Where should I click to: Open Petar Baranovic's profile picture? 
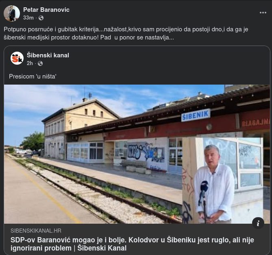tap(12, 13)
